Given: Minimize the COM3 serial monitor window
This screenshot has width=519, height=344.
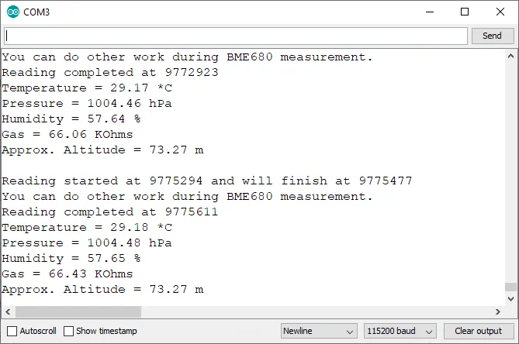Looking at the screenshot, I should pos(430,12).
